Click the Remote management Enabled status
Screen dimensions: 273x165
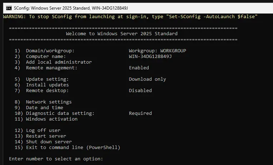point(139,68)
